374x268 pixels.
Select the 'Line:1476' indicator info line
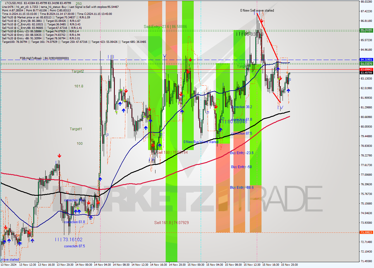(x=60, y=6)
